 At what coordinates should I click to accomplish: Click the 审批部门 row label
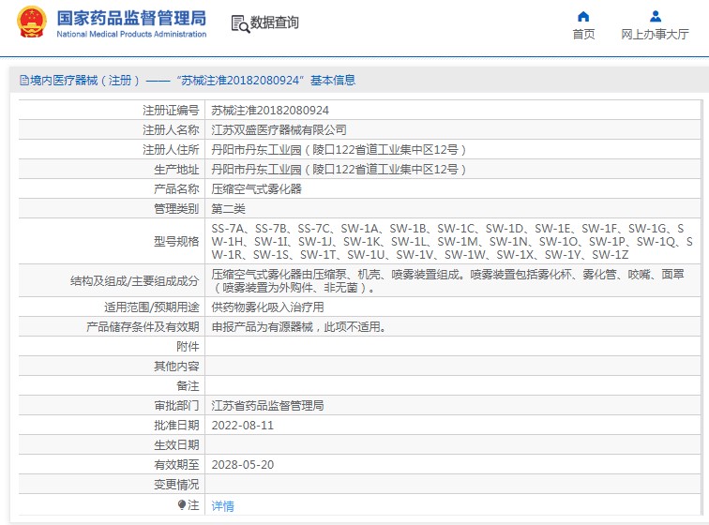176,406
